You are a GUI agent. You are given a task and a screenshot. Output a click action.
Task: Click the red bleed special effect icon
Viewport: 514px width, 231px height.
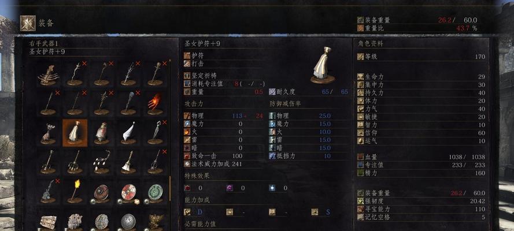(187, 188)
